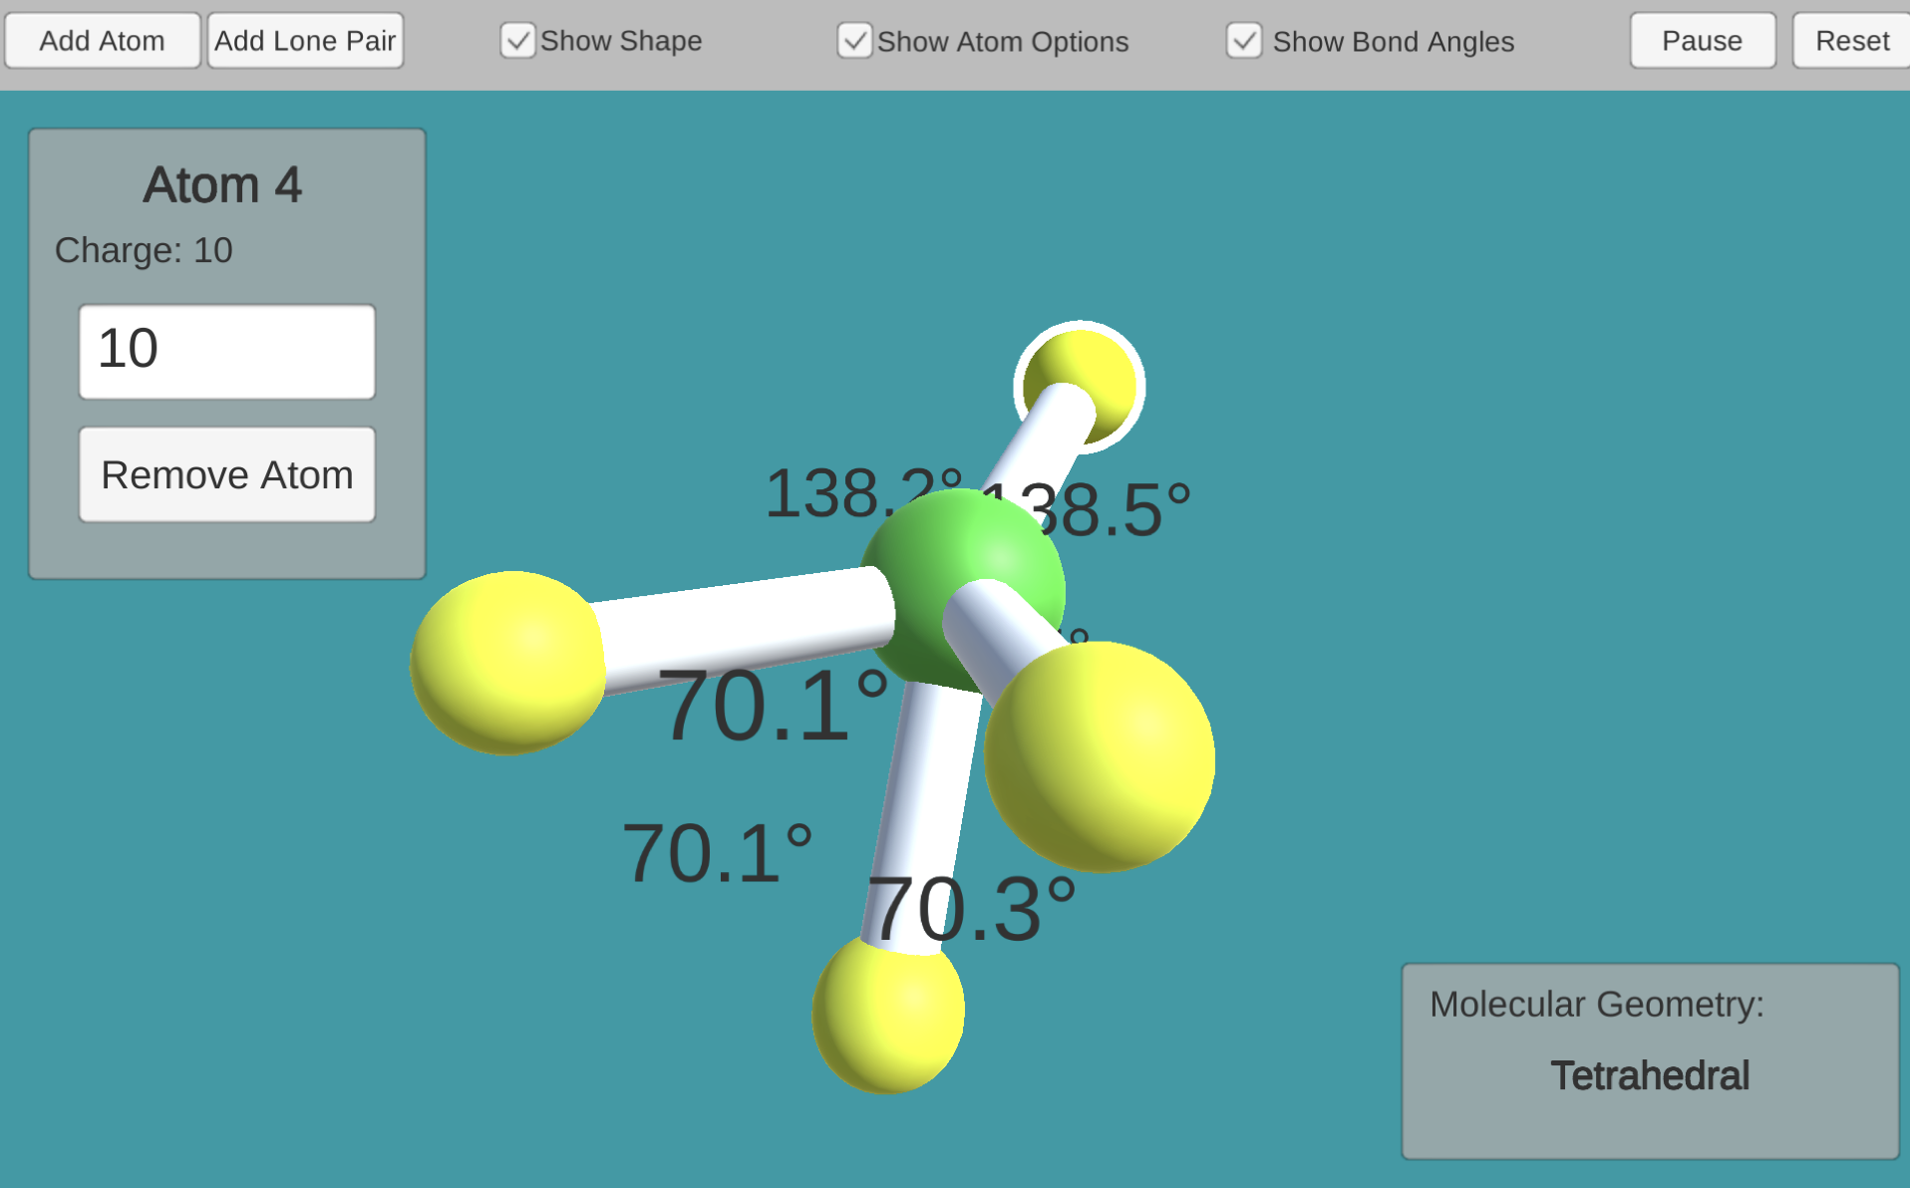
Task: Pause the molecule simulation
Action: coord(1702,41)
